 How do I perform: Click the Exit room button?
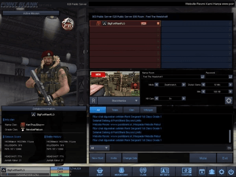[x=225, y=158]
